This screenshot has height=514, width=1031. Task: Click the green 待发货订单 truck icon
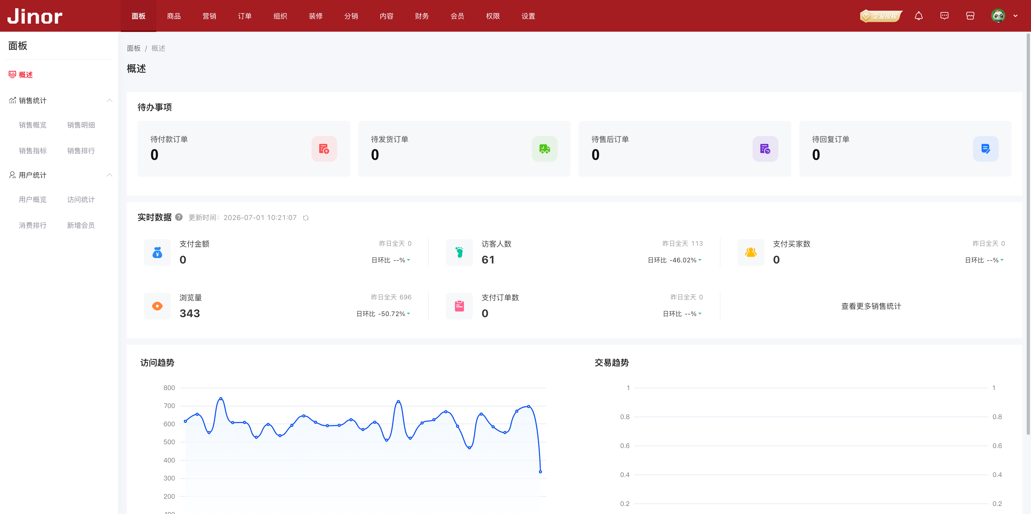click(544, 149)
